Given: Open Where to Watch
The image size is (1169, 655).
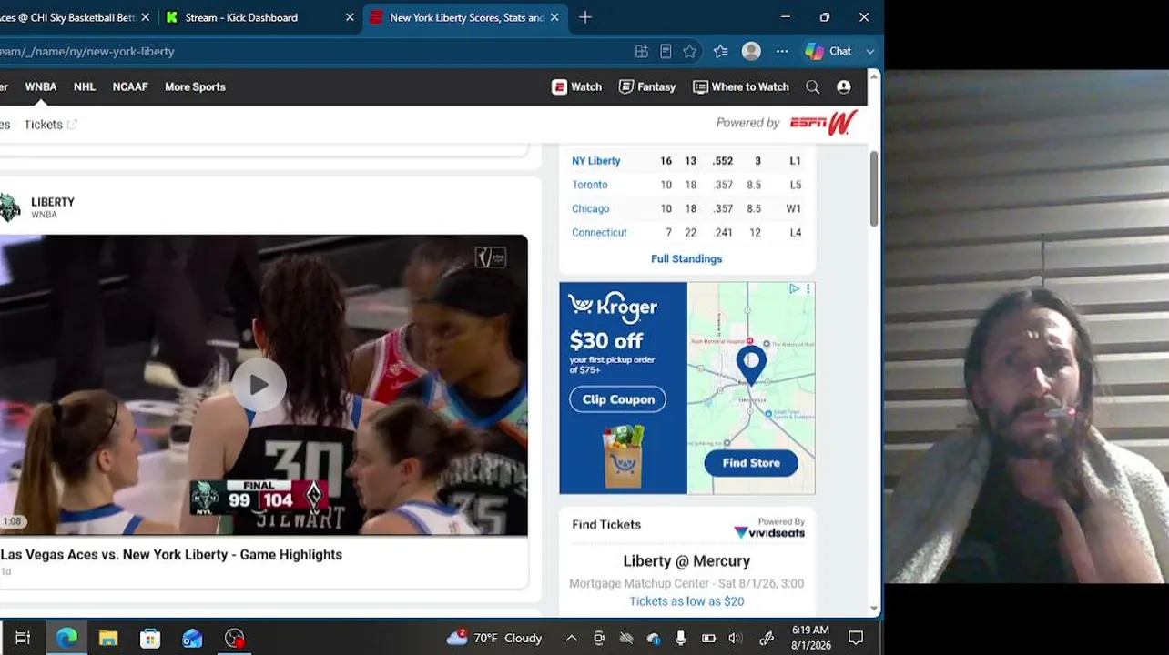Looking at the screenshot, I should (741, 87).
